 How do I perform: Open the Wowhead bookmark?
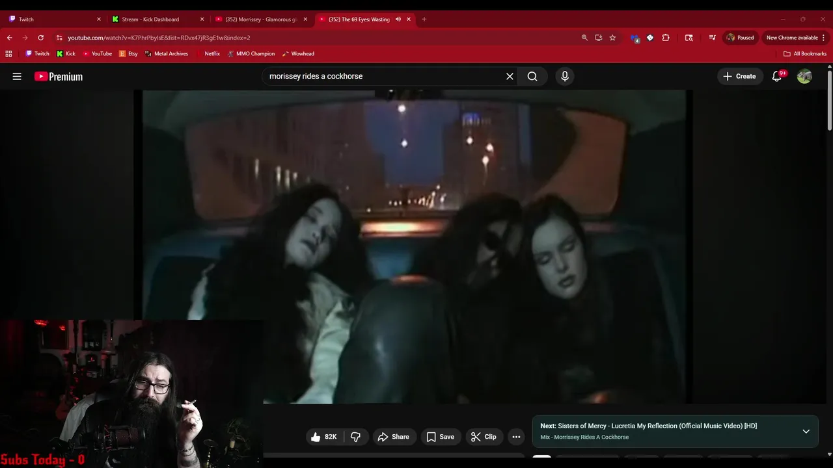(298, 54)
